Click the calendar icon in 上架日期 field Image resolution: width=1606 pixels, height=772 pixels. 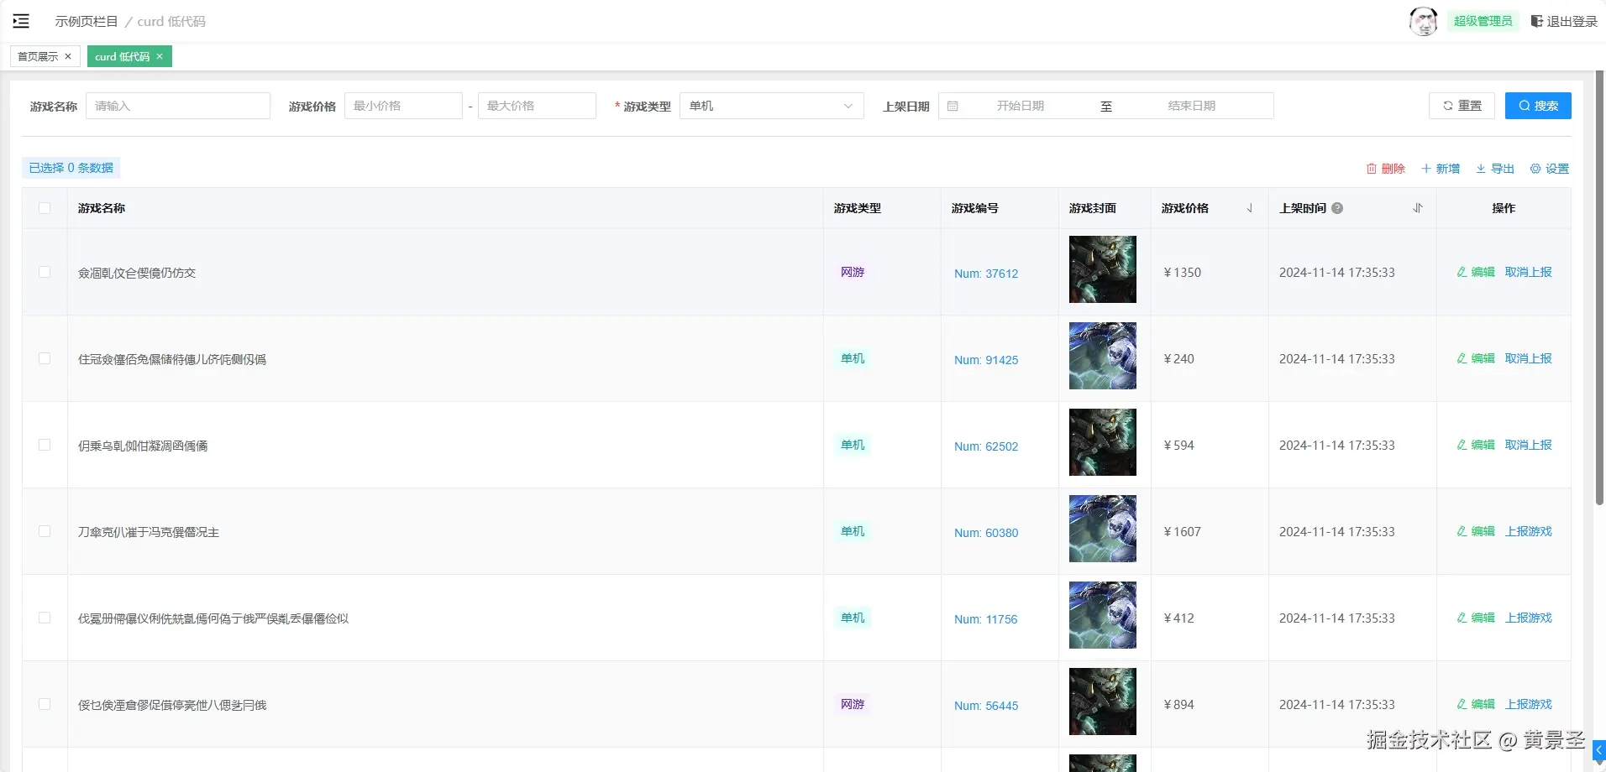coord(953,106)
